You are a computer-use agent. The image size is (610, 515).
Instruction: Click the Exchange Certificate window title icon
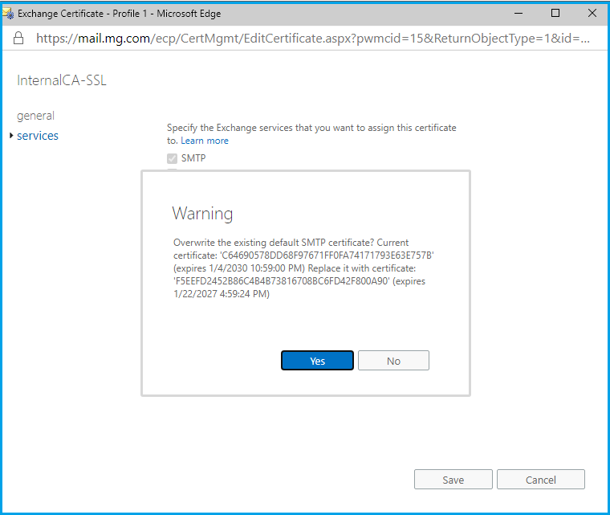9,13
